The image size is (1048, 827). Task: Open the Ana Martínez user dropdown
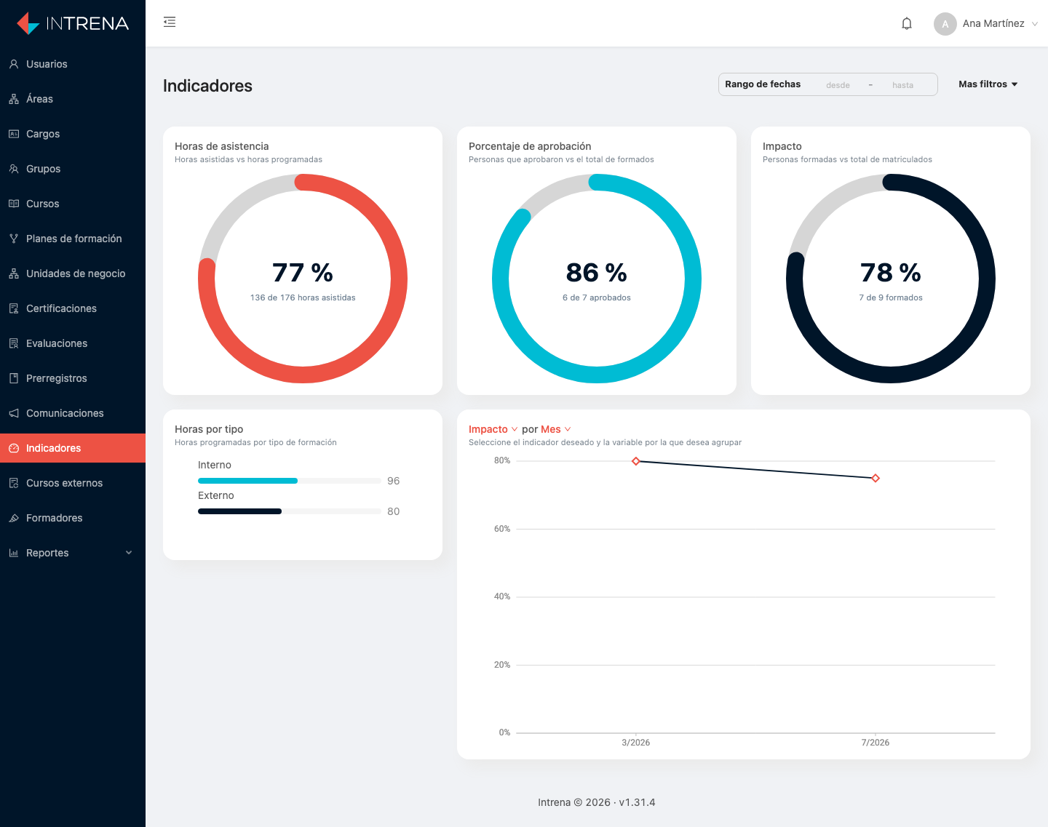click(x=986, y=23)
